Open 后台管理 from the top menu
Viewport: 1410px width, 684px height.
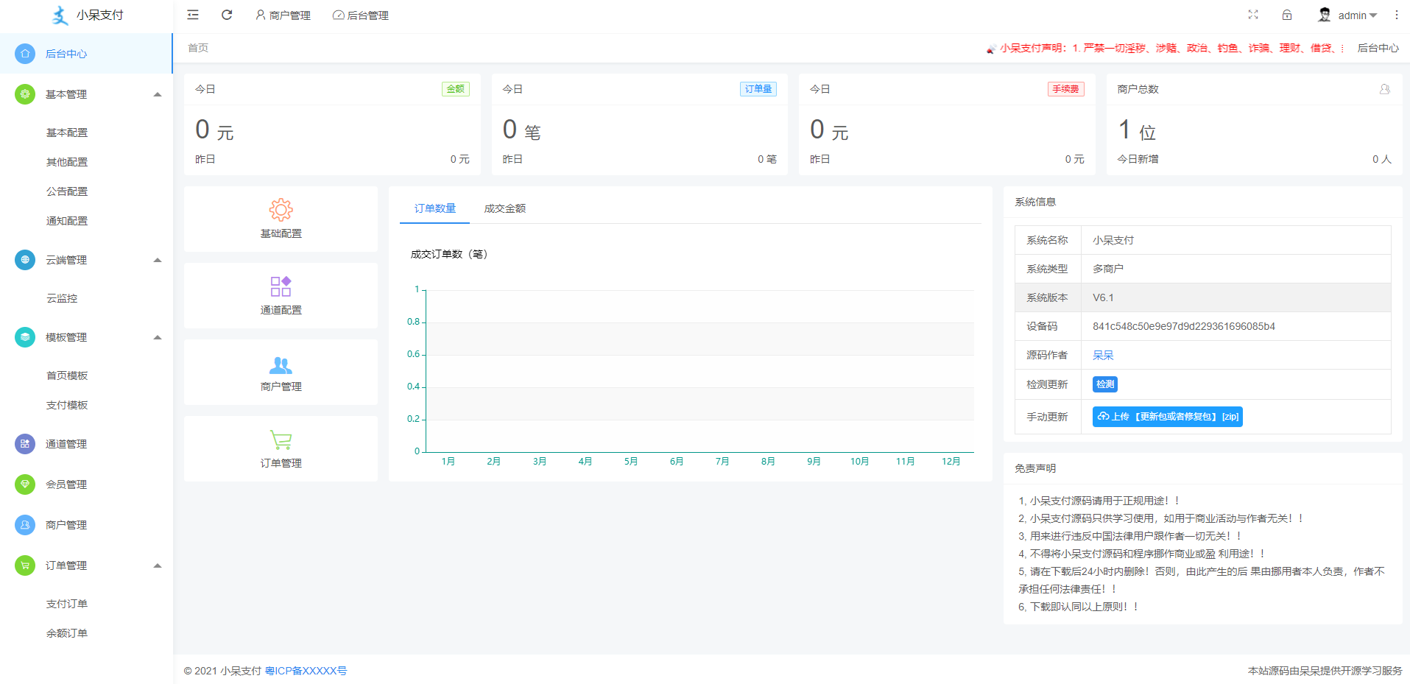pyautogui.click(x=360, y=15)
